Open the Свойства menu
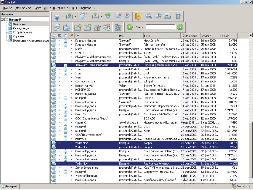Viewport: 253px width, 190px height. [85, 8]
